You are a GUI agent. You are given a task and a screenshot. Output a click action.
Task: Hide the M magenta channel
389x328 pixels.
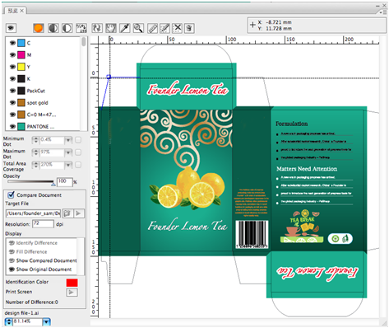(12, 55)
